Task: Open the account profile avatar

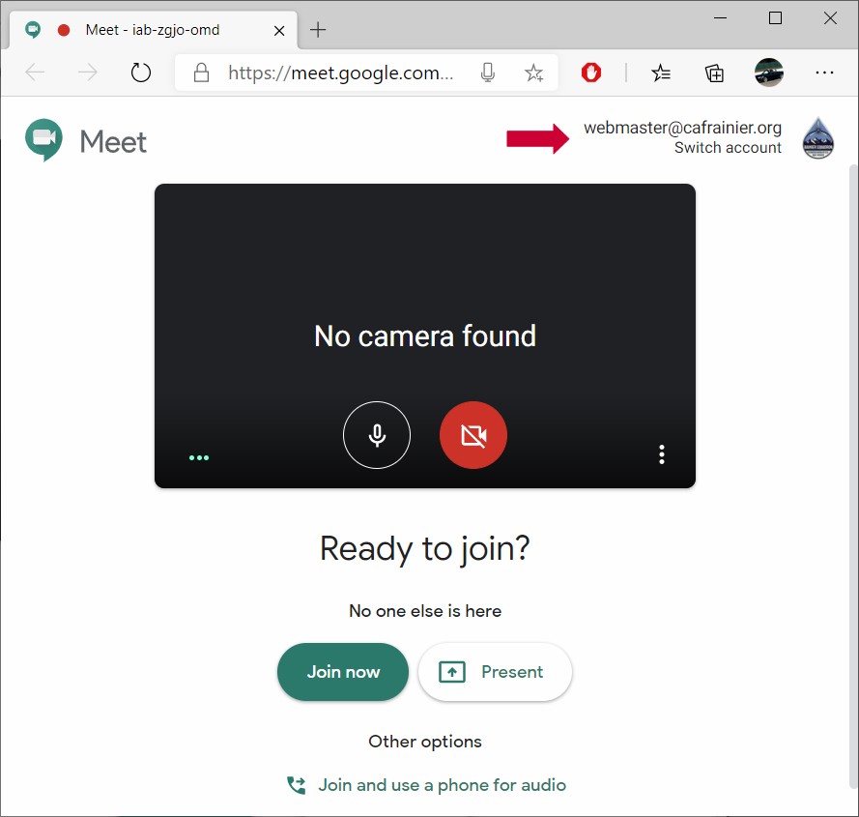Action: click(x=817, y=138)
